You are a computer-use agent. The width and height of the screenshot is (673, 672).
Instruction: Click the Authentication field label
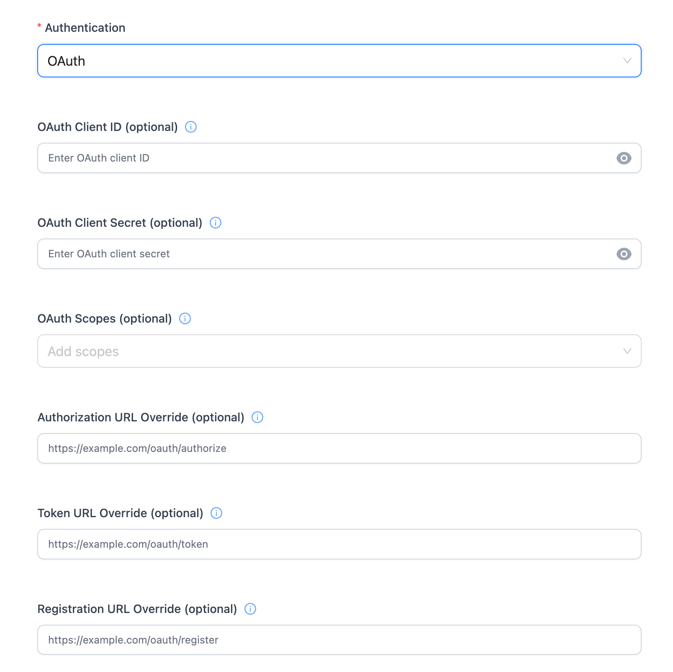pyautogui.click(x=85, y=28)
